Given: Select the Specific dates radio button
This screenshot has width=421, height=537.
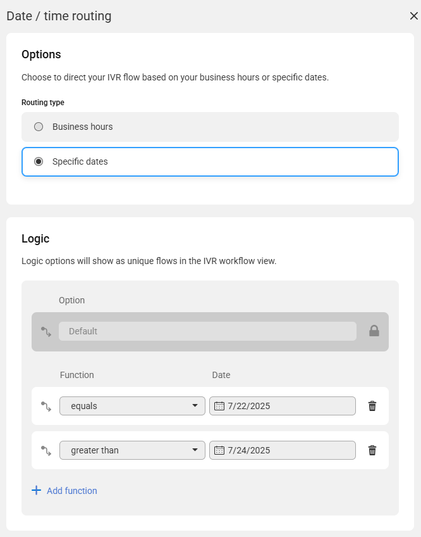Looking at the screenshot, I should [39, 161].
